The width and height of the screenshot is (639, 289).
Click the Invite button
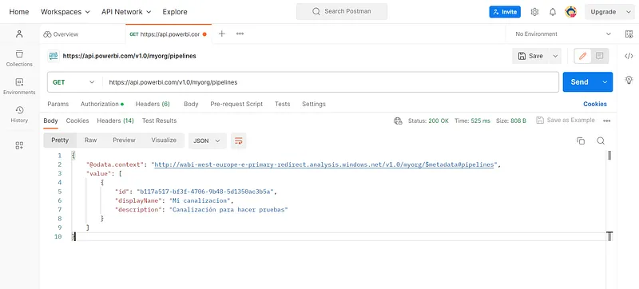pyautogui.click(x=505, y=12)
